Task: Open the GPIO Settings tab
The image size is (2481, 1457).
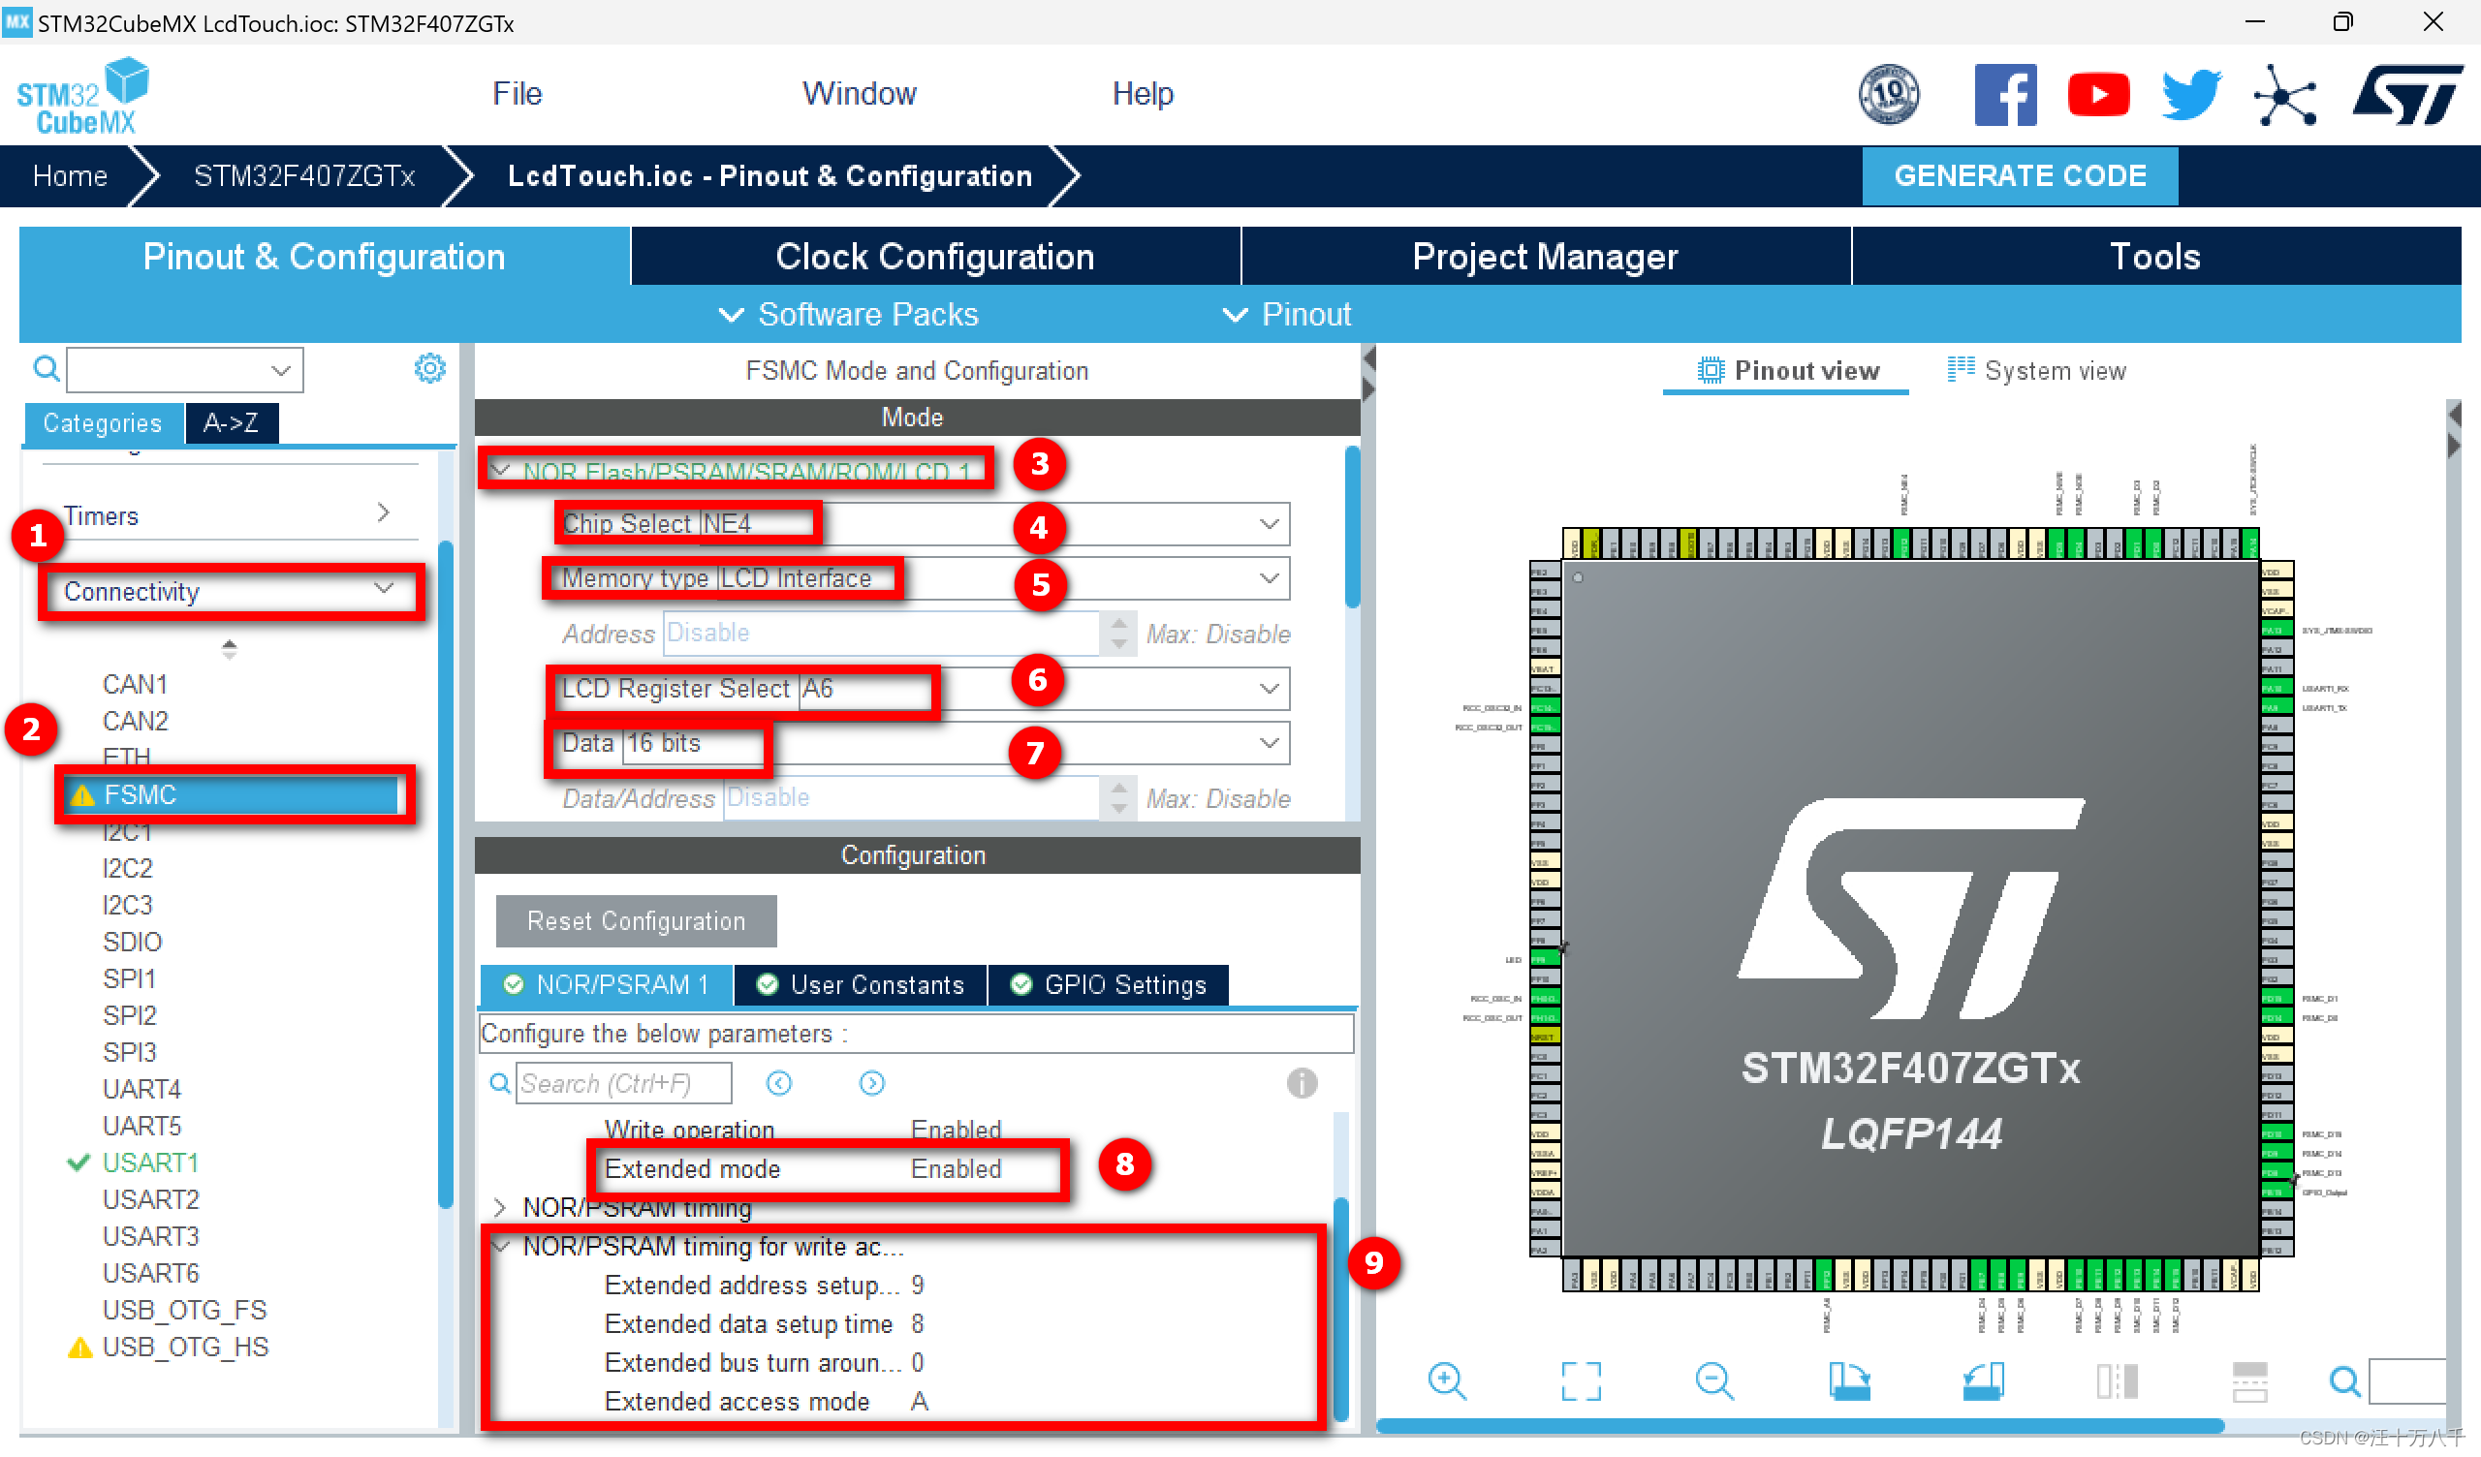Action: tap(1109, 985)
